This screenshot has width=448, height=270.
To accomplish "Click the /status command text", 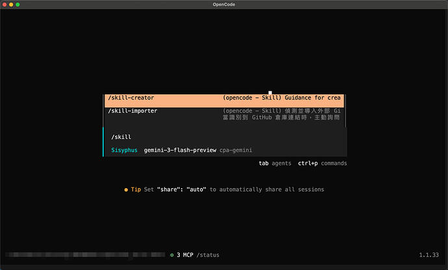I will click(208, 255).
